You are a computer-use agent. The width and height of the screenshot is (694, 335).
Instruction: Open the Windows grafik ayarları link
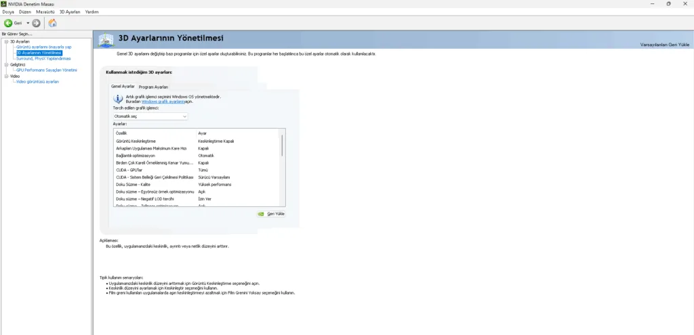pos(163,101)
